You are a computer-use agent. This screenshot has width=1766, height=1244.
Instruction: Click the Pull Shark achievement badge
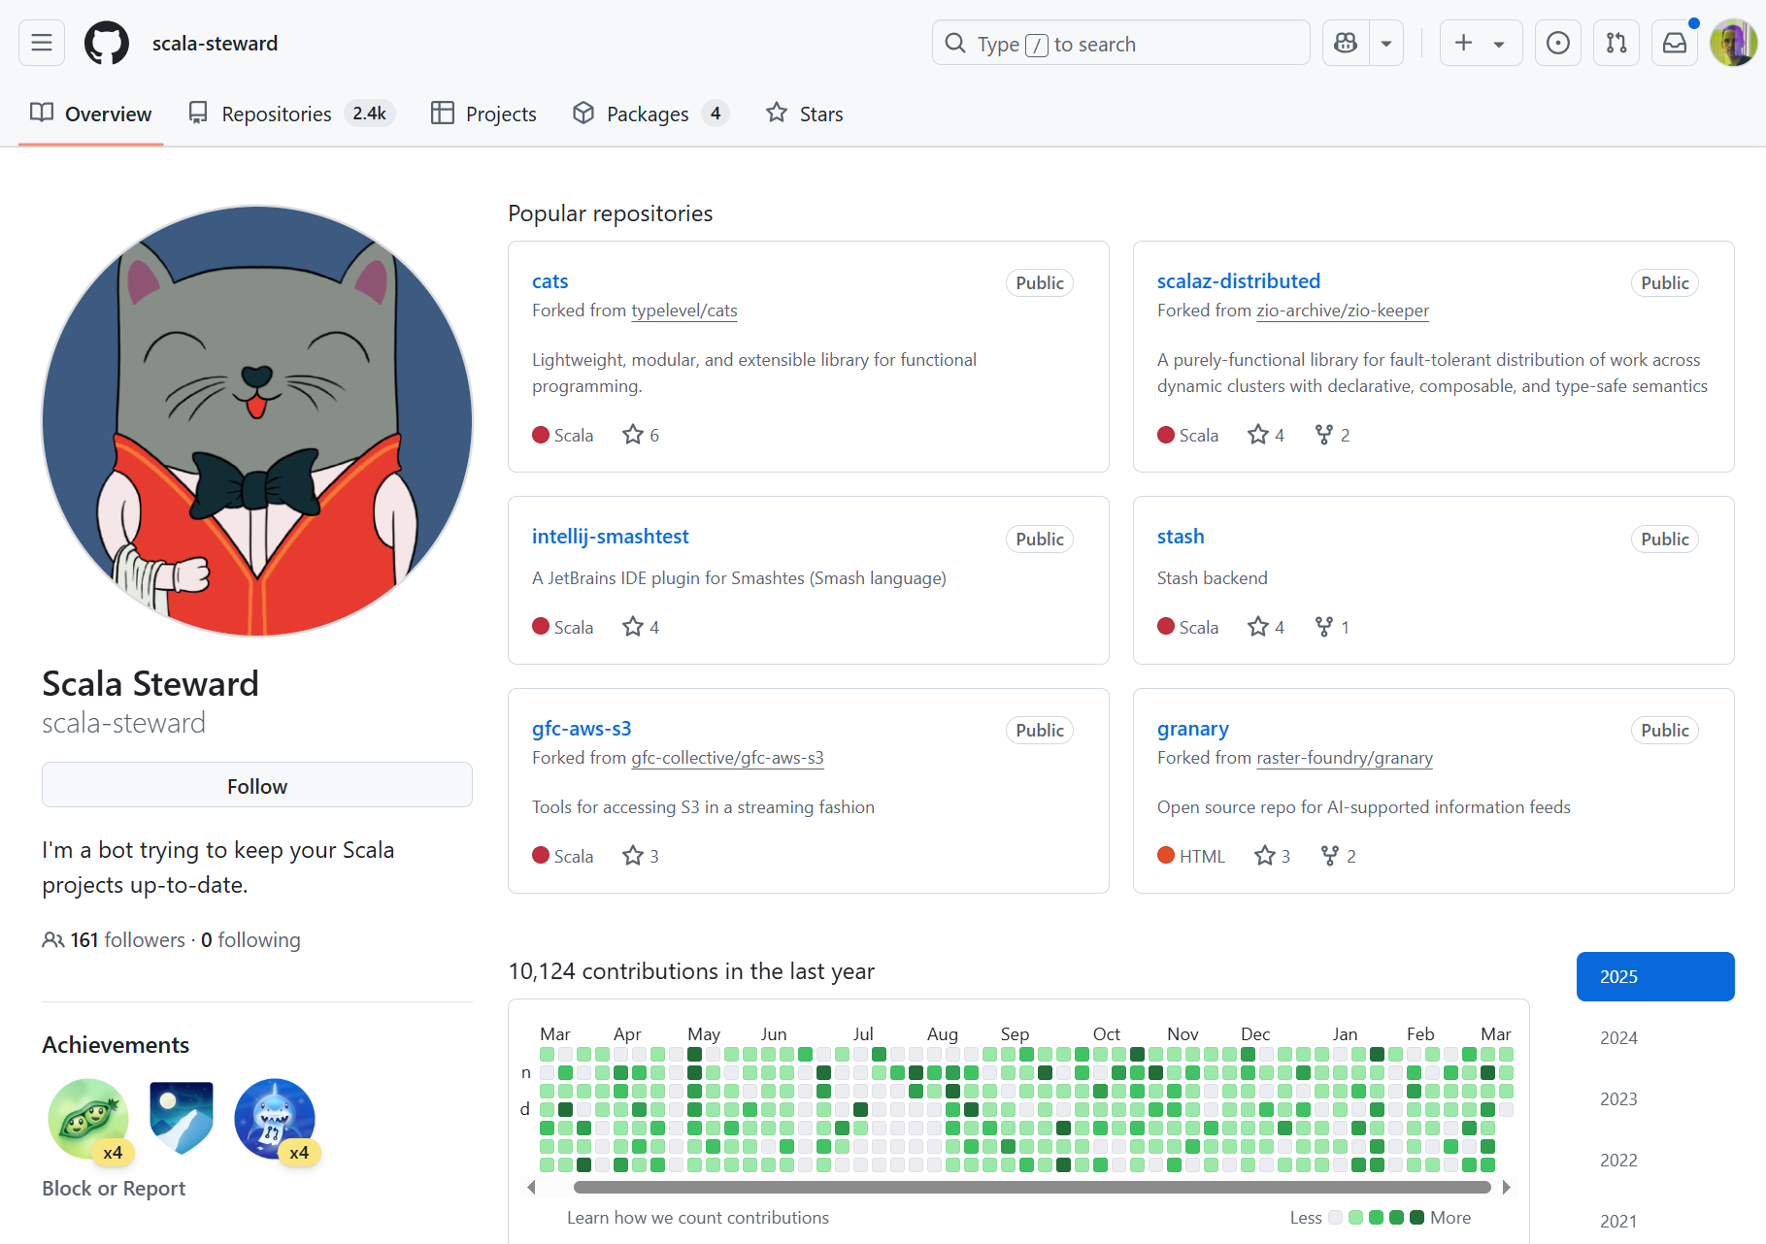[x=275, y=1119]
